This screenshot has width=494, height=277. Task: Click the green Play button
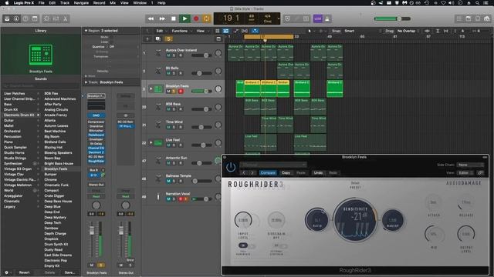pyautogui.click(x=184, y=18)
